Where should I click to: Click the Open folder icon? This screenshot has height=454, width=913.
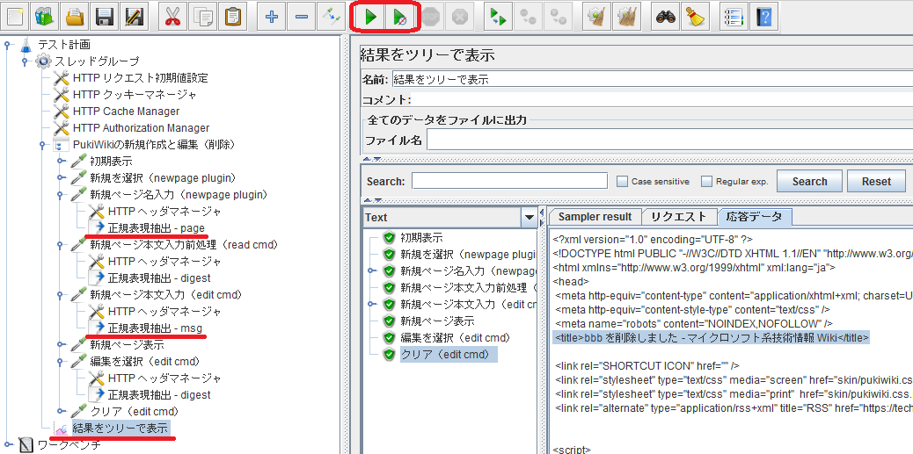[x=76, y=16]
